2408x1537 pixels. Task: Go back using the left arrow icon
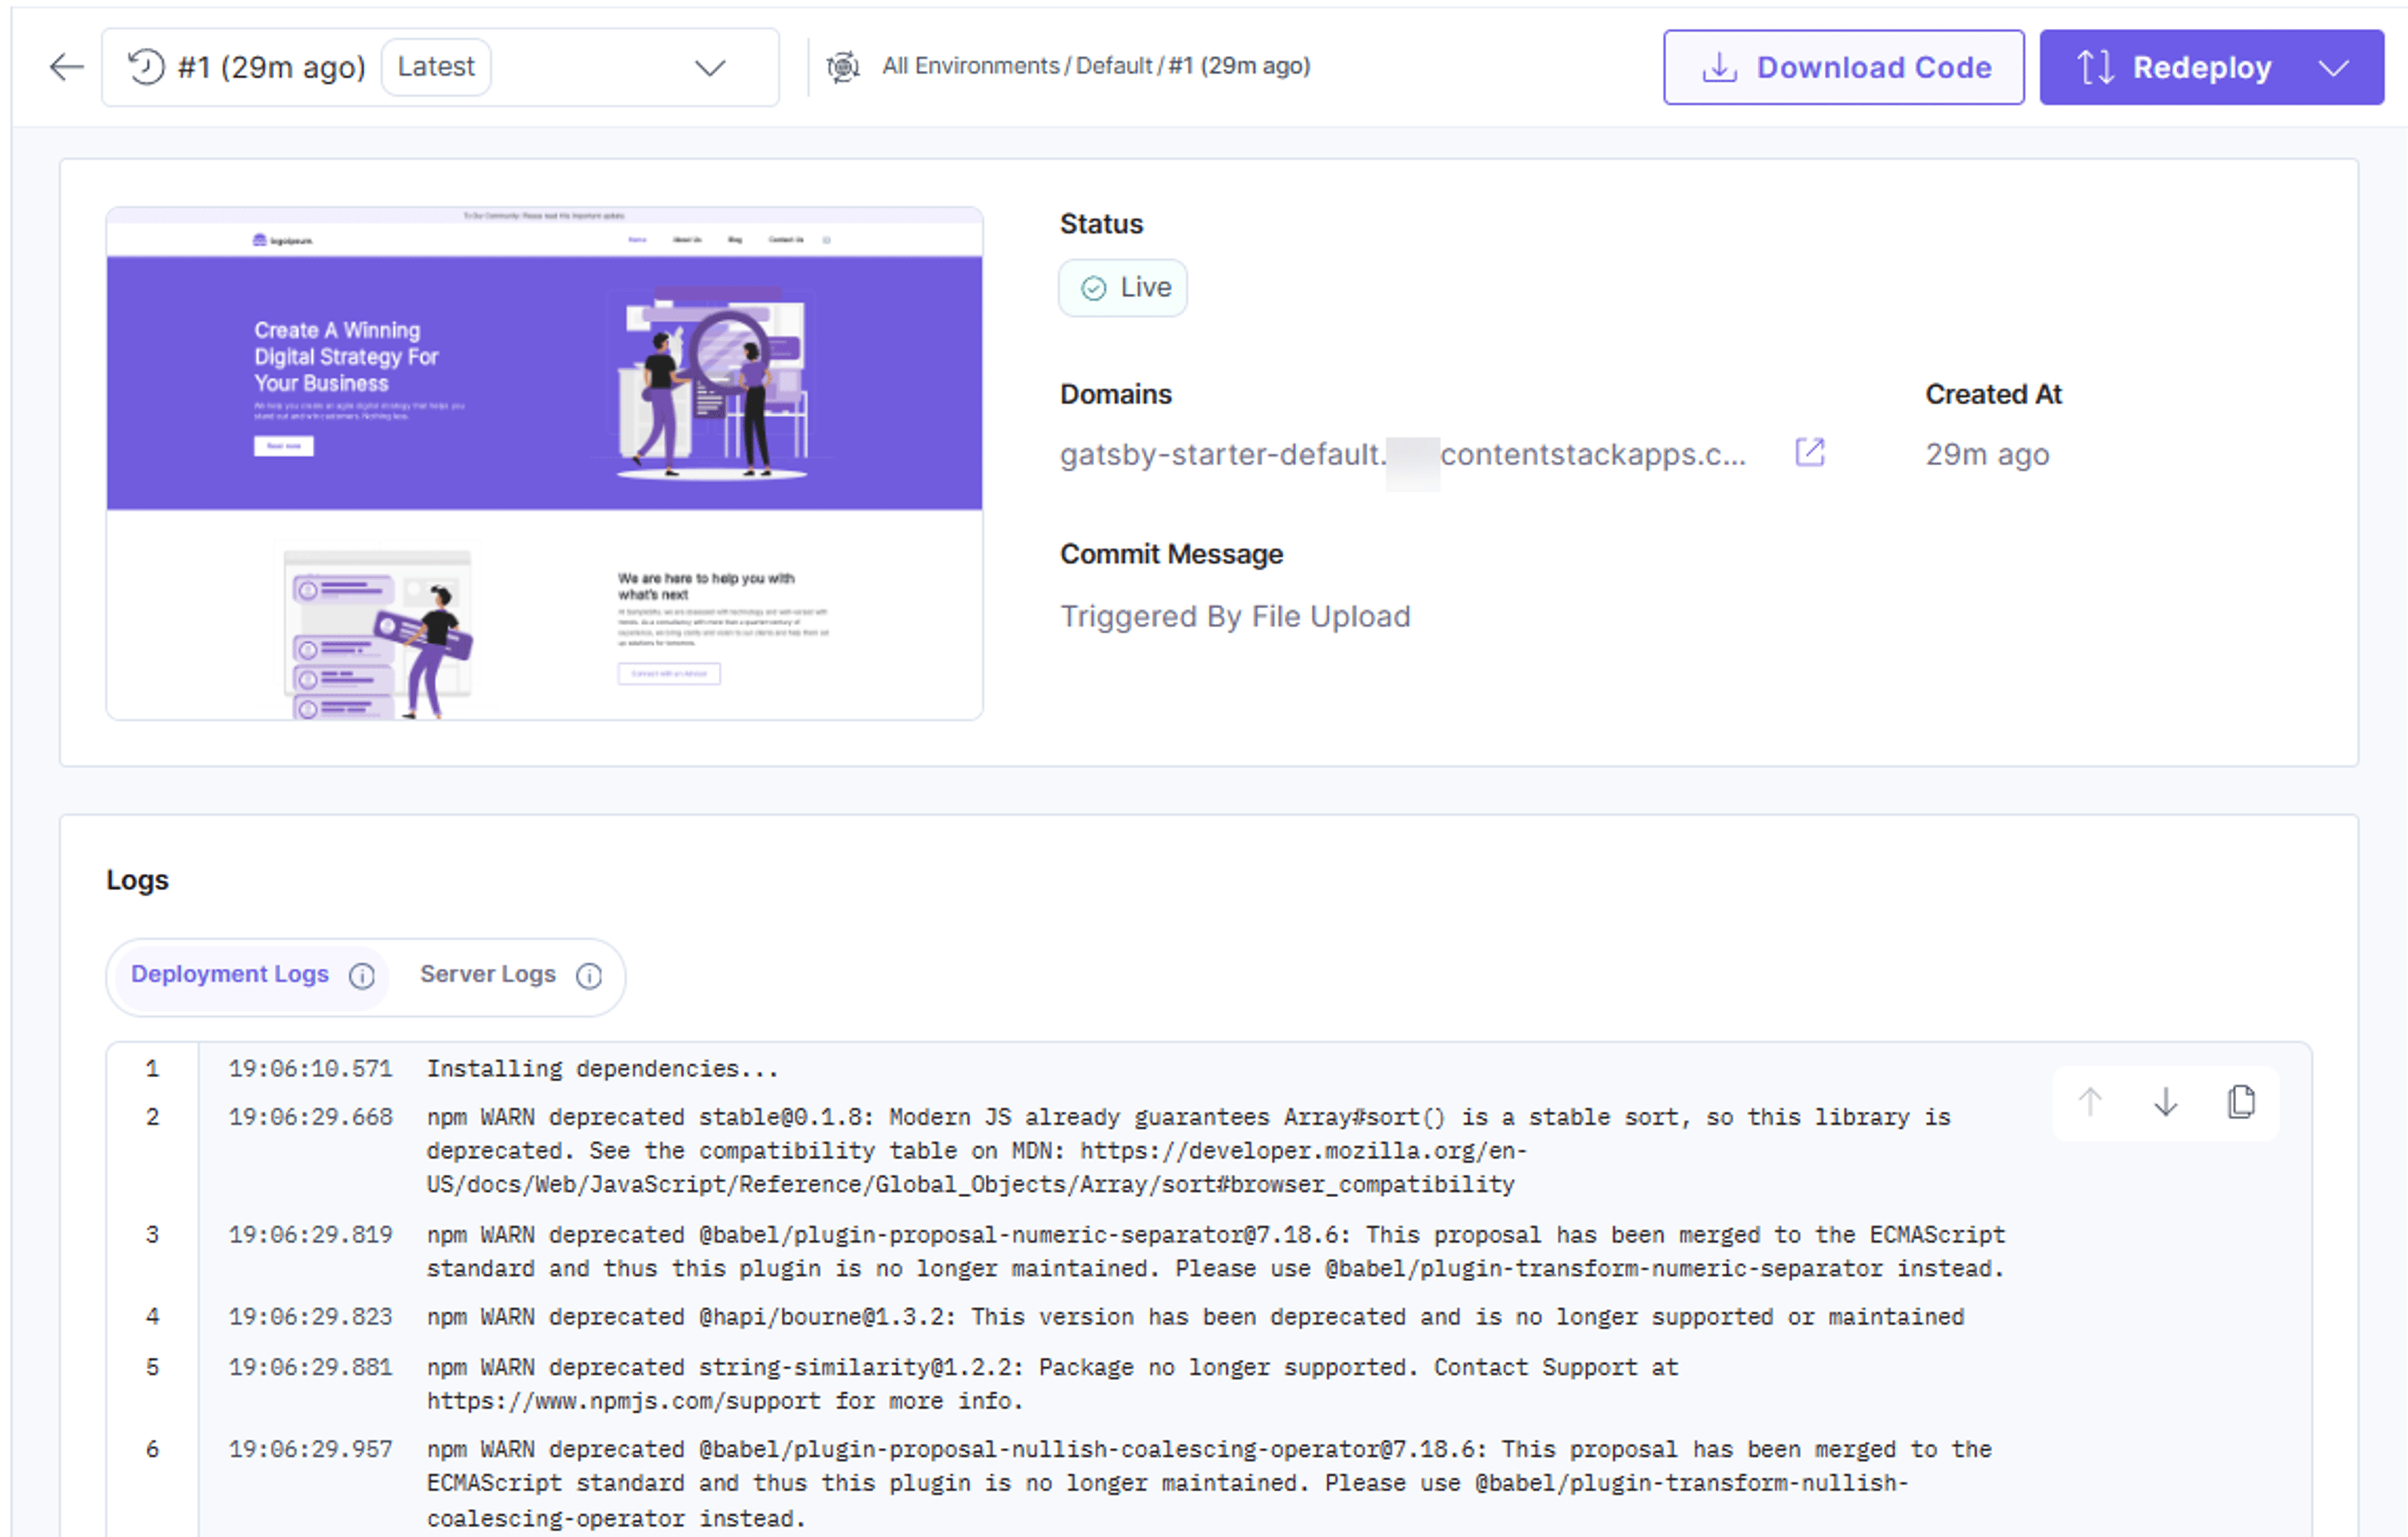(x=66, y=67)
